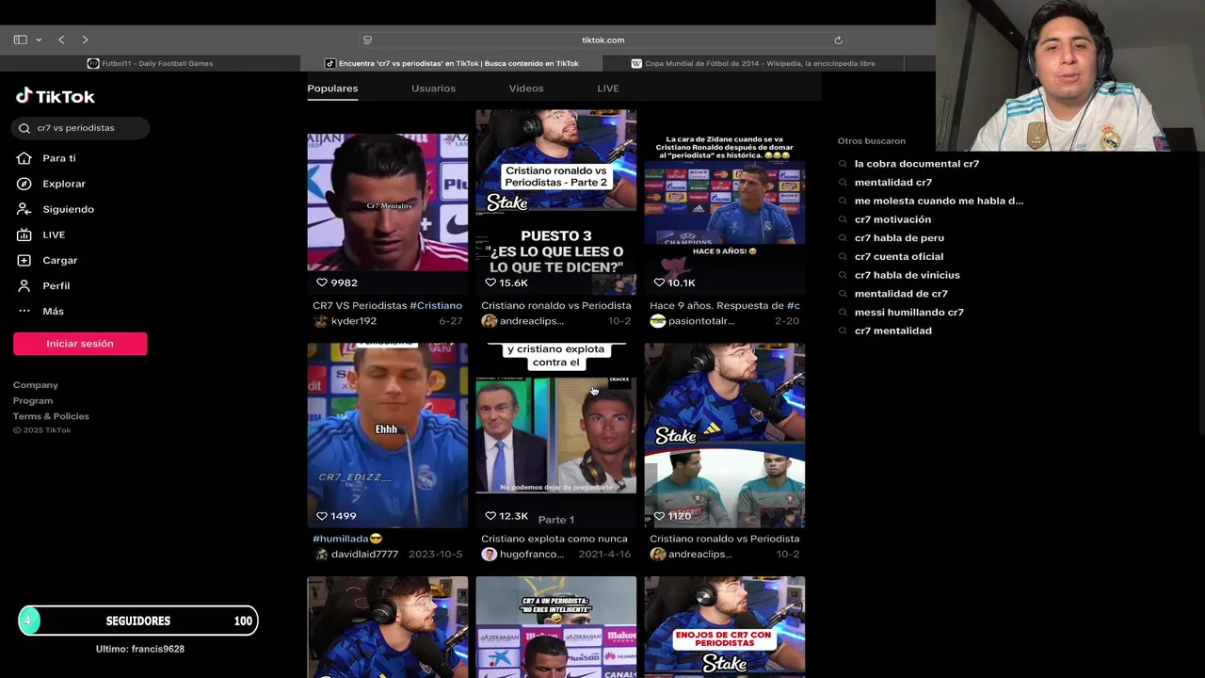Click the search magnifier icon in sidebar
Viewport: 1205px width, 678px height.
[x=24, y=128]
